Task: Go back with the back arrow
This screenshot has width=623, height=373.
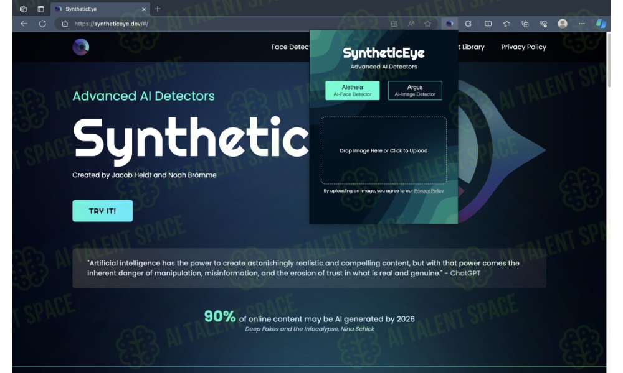Action: (24, 24)
